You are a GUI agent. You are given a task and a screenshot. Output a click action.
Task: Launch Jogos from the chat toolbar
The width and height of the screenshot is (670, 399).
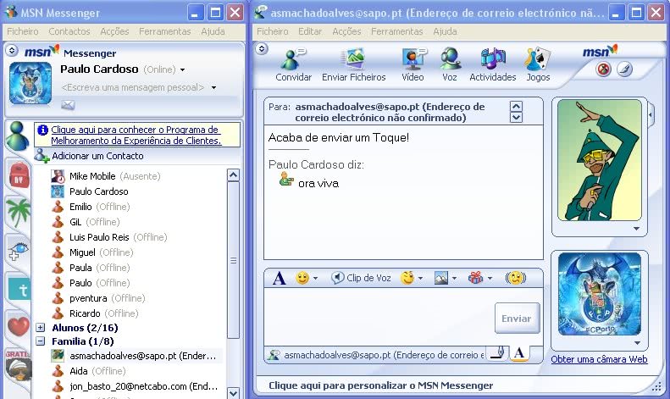pyautogui.click(x=537, y=64)
